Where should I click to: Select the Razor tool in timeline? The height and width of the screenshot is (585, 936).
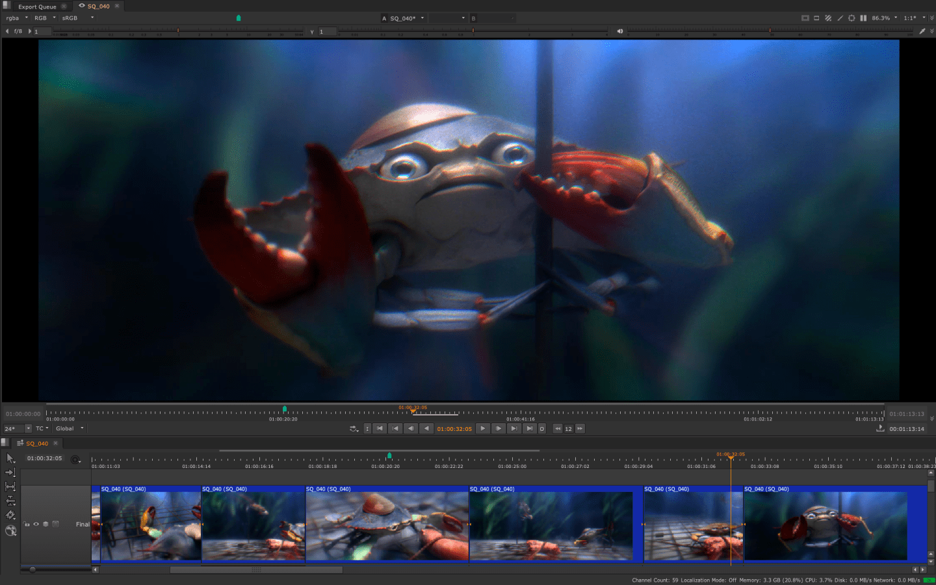[10, 515]
